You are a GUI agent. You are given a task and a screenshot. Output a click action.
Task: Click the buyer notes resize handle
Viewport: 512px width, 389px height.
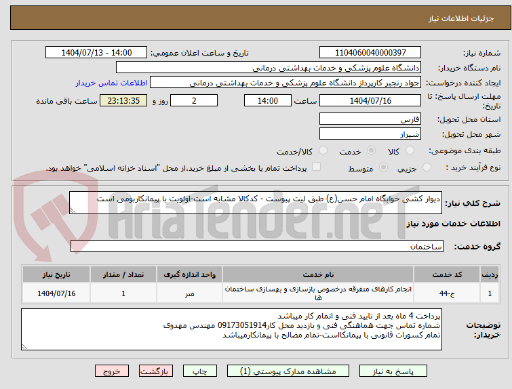(24, 347)
